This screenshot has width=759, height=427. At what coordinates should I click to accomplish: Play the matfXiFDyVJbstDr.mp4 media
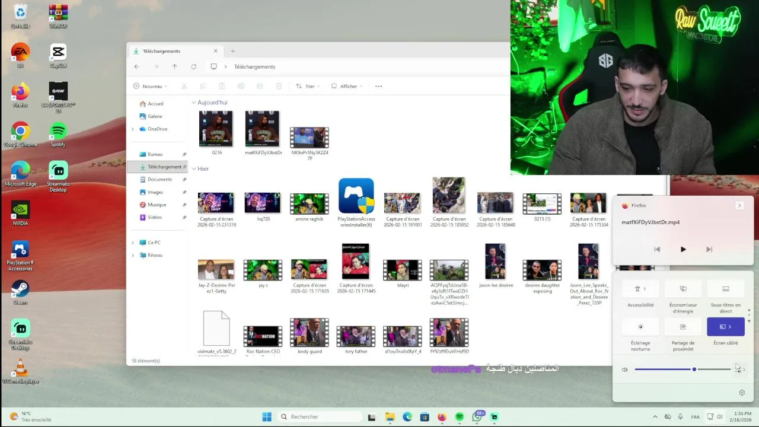point(683,250)
